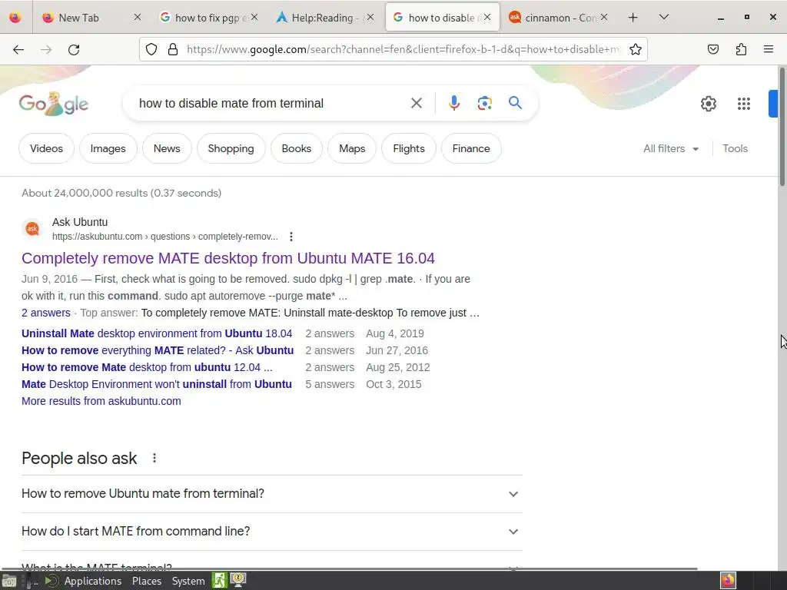Open the Firefox extensions puzzle icon
Image resolution: width=787 pixels, height=590 pixels.
[741, 49]
